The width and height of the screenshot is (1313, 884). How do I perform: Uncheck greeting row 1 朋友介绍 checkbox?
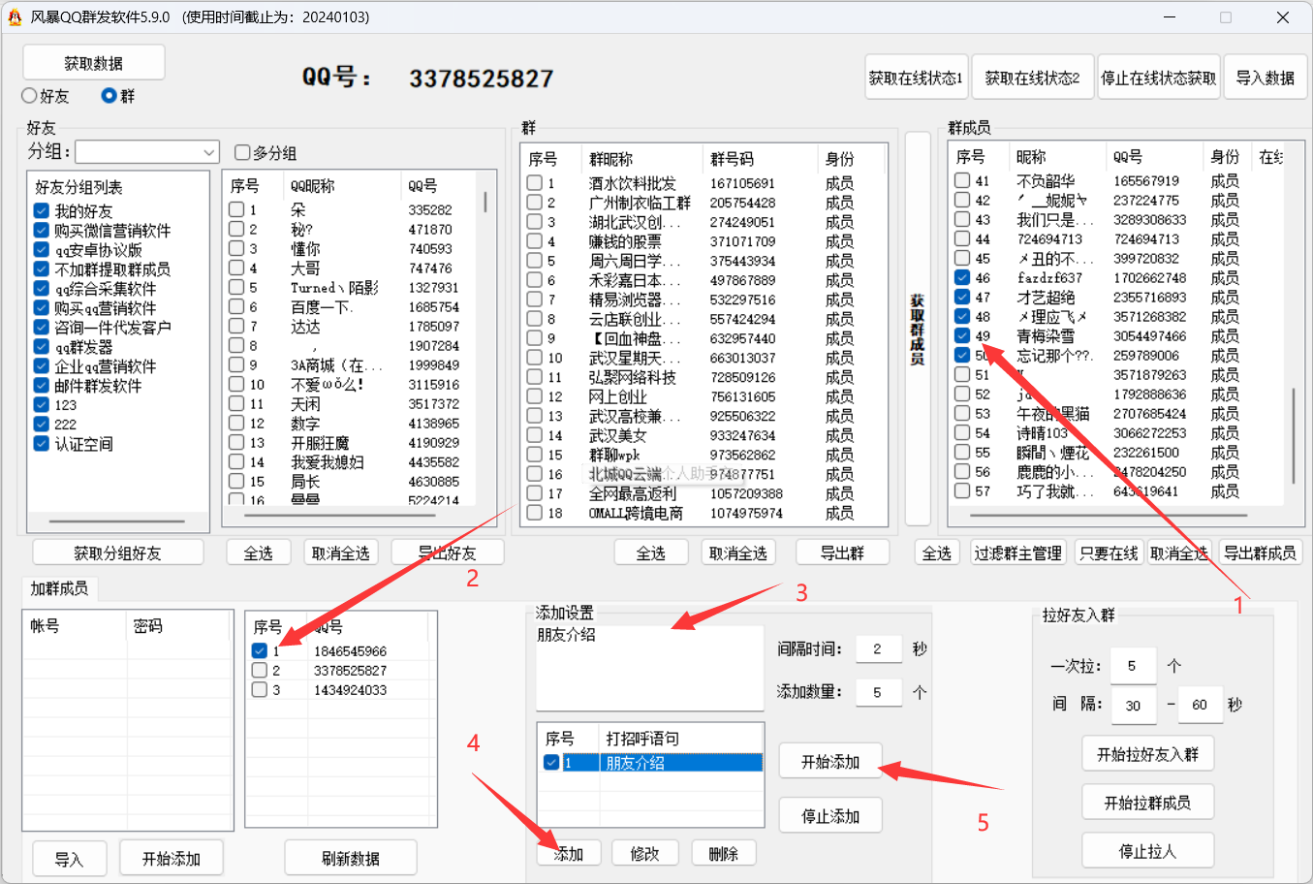[551, 763]
